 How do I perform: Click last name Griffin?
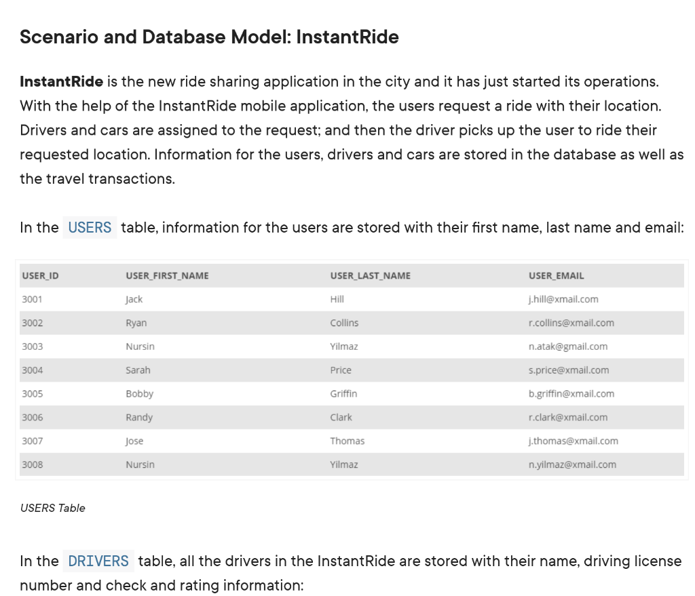pyautogui.click(x=343, y=394)
